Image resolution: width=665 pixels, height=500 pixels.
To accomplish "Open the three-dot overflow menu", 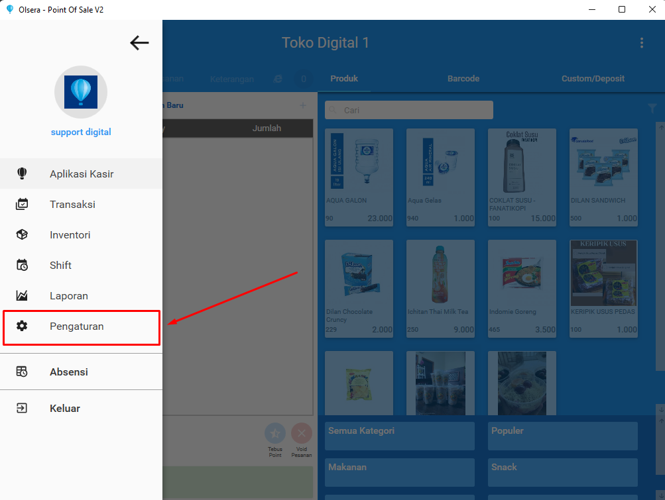I will (x=641, y=43).
